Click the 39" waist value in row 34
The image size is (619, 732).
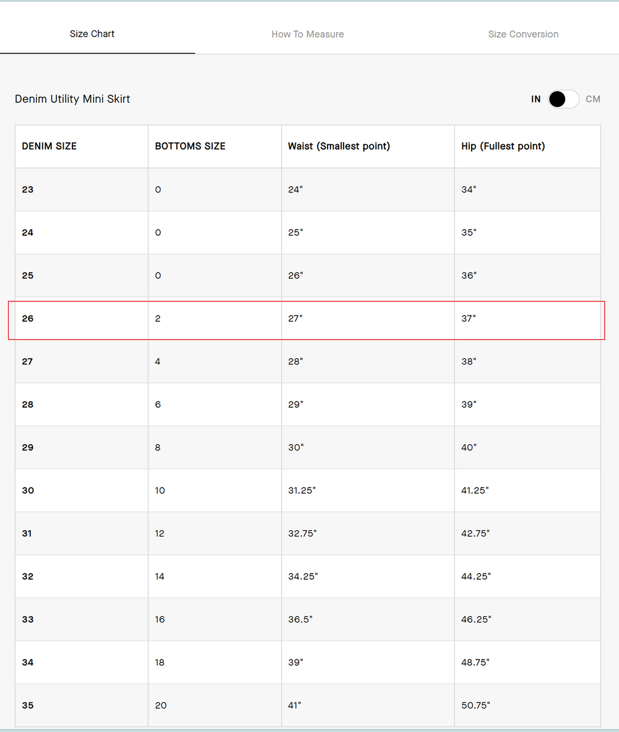[x=295, y=662]
